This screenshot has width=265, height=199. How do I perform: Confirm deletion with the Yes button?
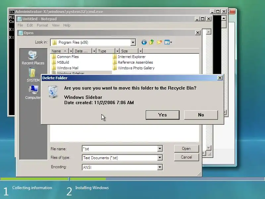tap(162, 115)
